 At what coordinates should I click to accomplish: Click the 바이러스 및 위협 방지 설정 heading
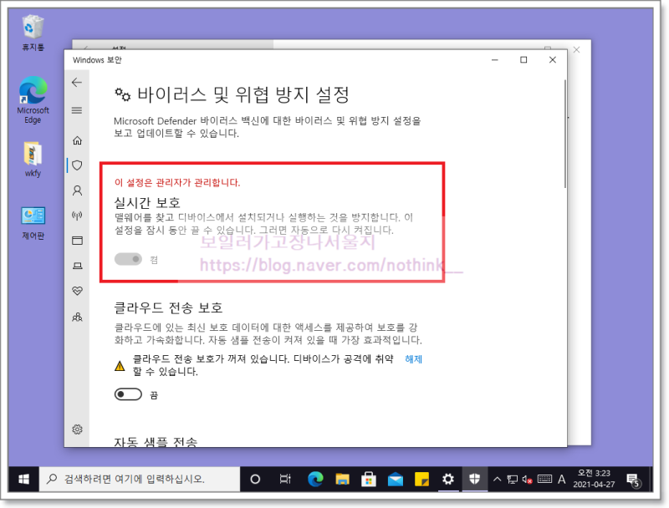(x=243, y=94)
